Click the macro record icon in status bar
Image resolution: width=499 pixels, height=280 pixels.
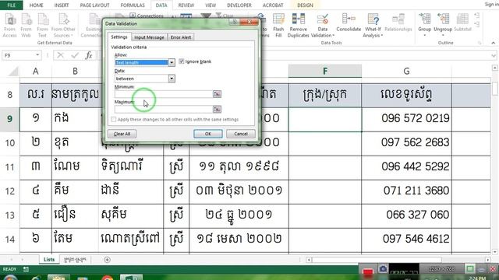(x=26, y=269)
